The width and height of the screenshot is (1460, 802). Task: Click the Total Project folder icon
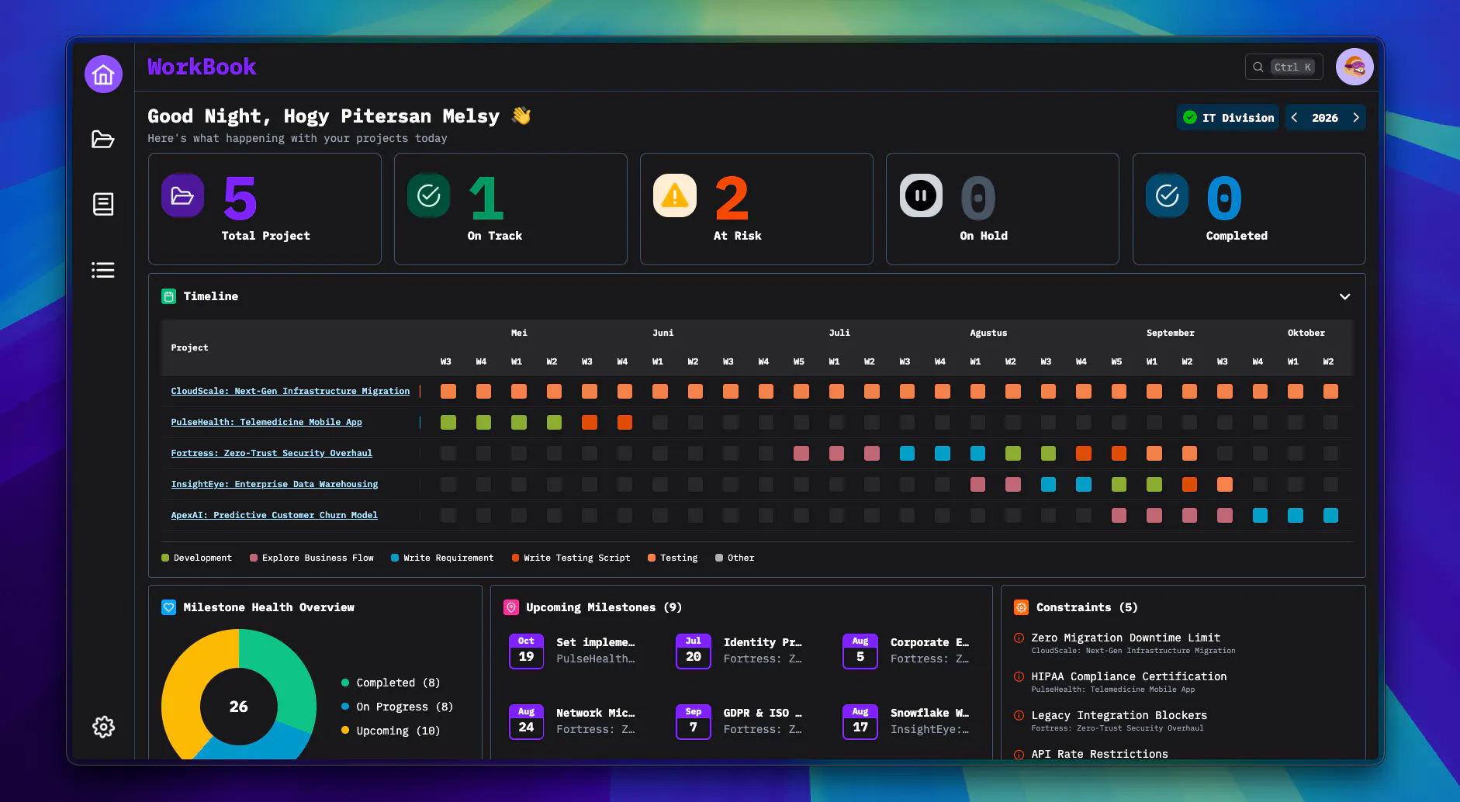pyautogui.click(x=183, y=195)
